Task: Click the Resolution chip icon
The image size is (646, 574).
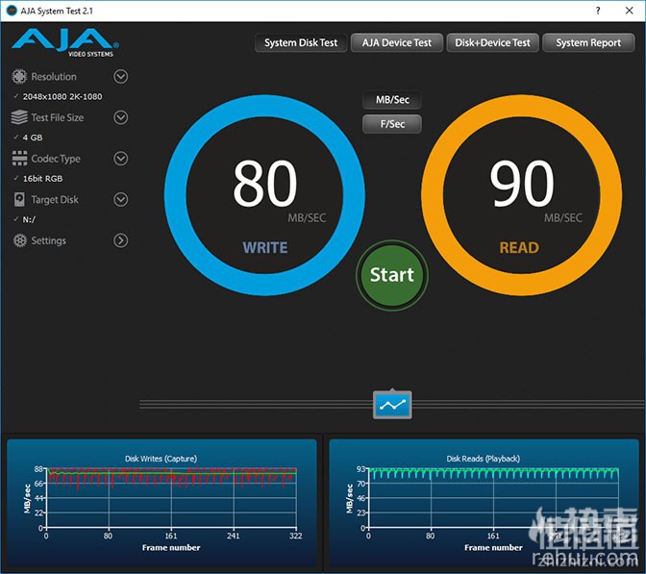Action: pyautogui.click(x=19, y=76)
